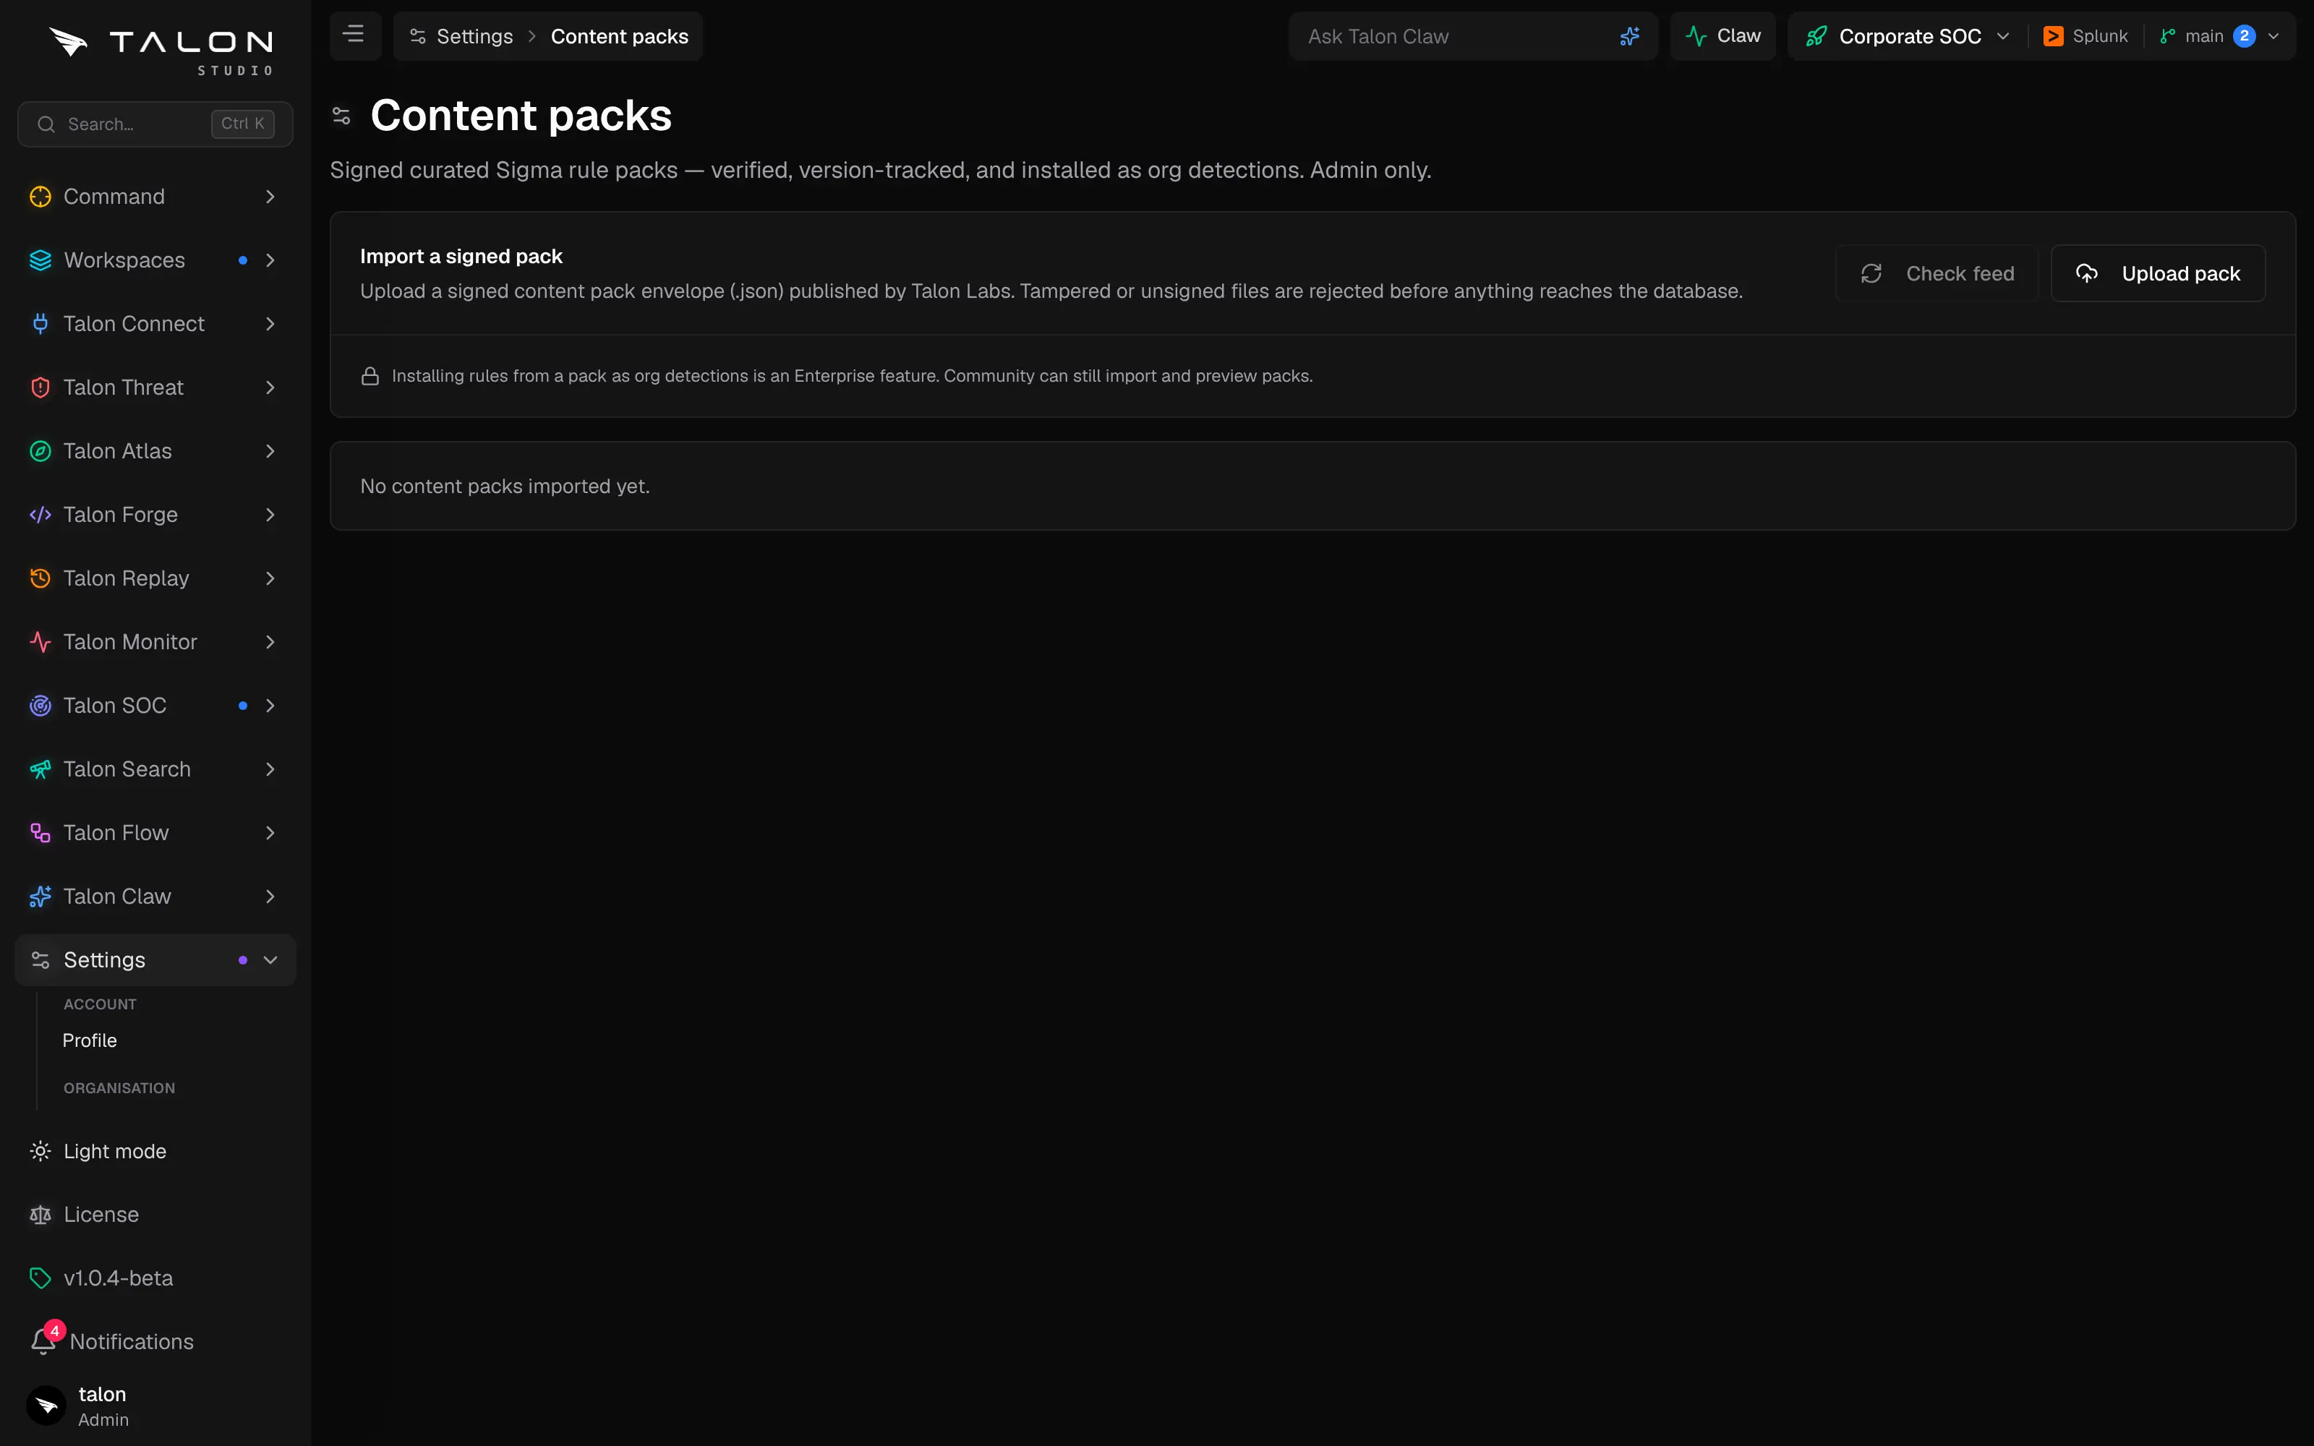Click the ACCOUNT section label
The width and height of the screenshot is (2314, 1446).
click(101, 1004)
